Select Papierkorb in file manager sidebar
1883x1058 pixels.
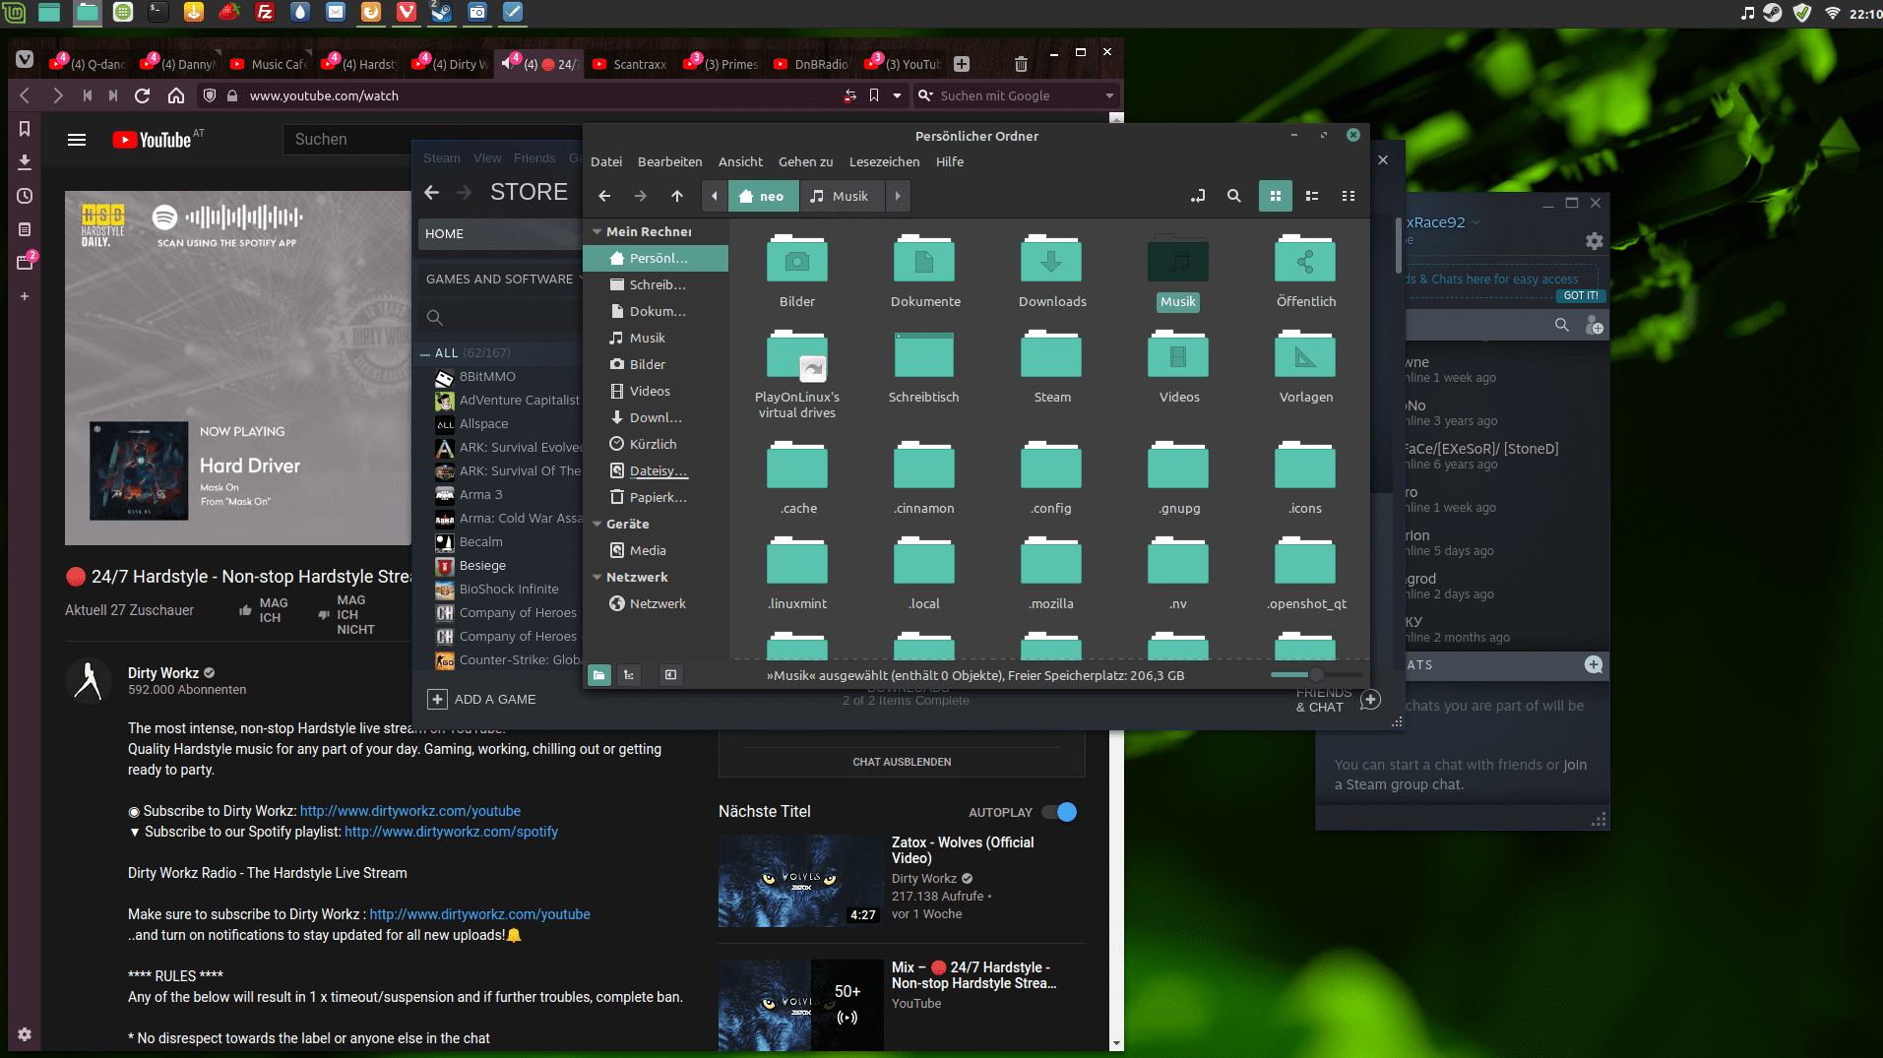tap(657, 498)
